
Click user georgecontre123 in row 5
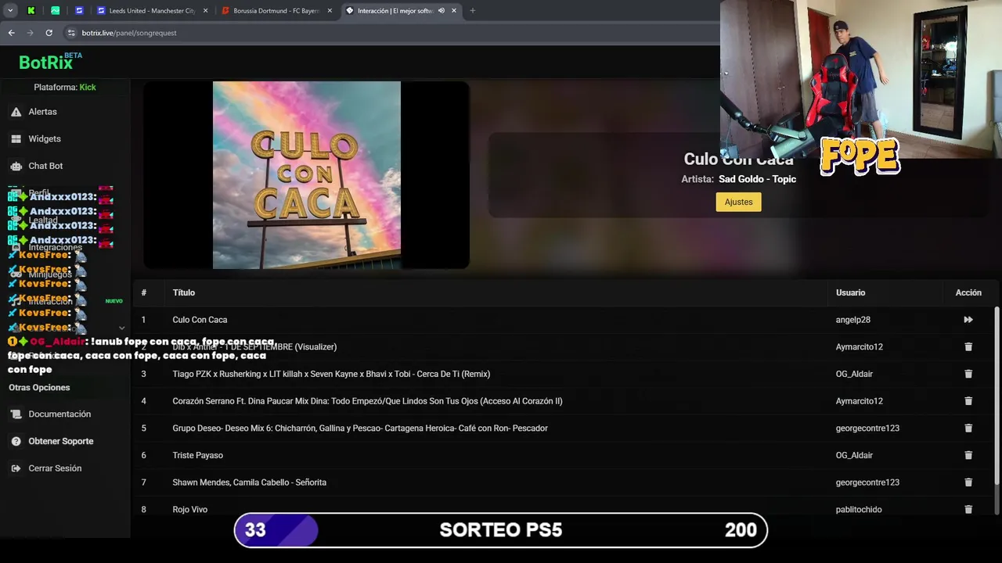click(x=867, y=428)
